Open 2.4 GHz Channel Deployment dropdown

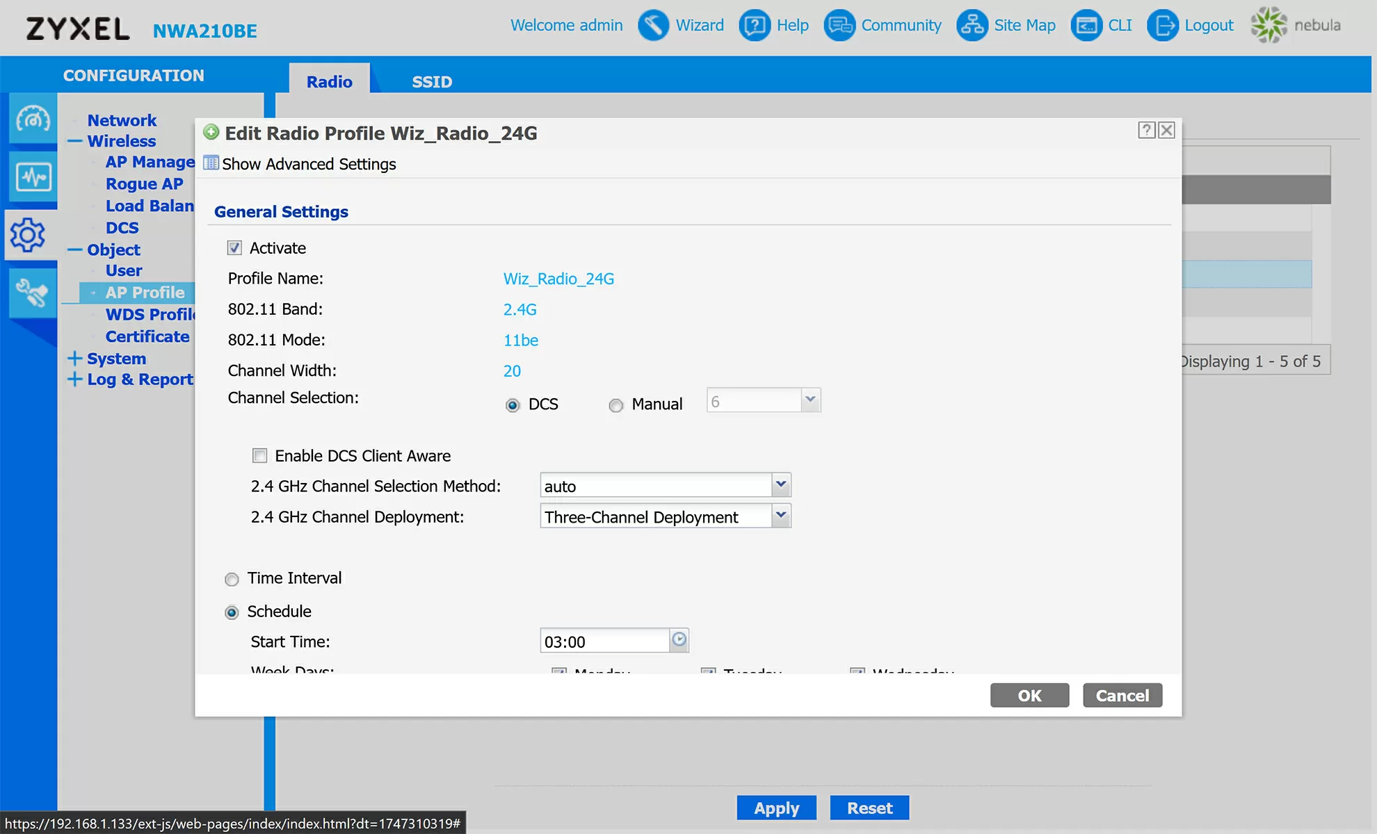[x=781, y=516]
